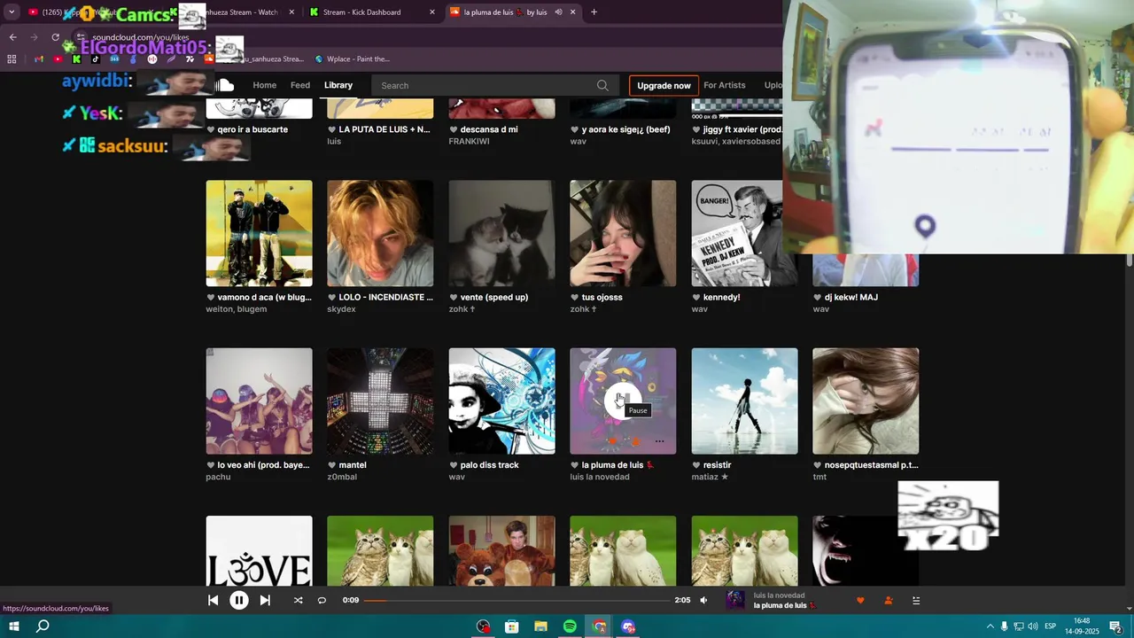
Task: Open the bookmarks bar apps grid
Action: [12, 59]
